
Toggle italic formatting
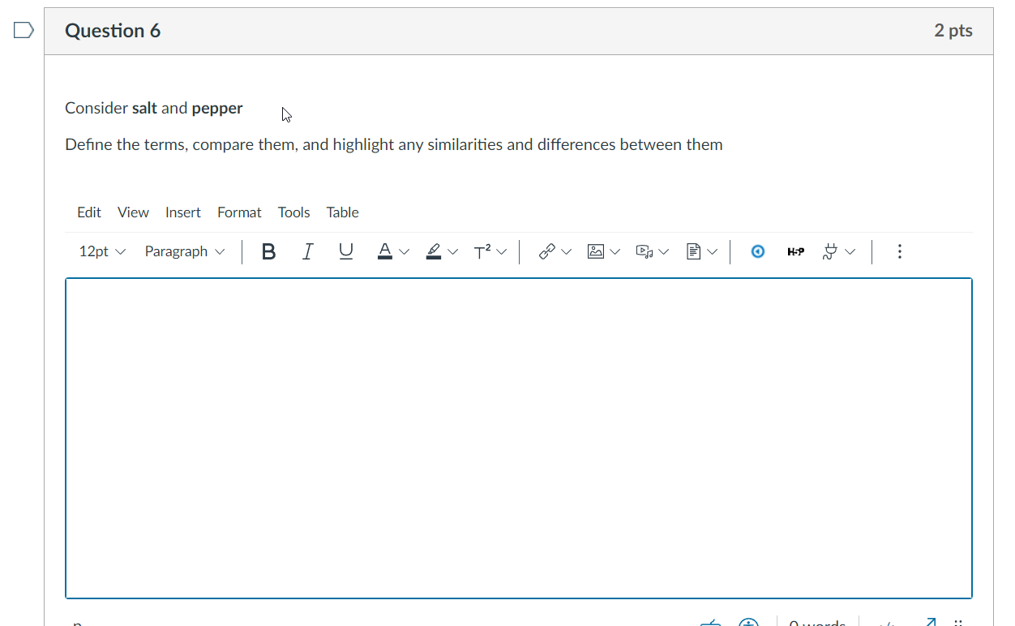[307, 252]
